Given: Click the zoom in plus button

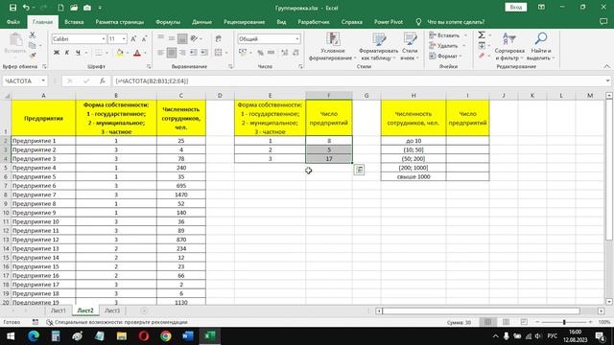Looking at the screenshot, I should coord(590,322).
